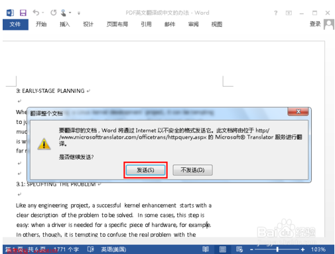
Task: Click 不发送(D) to cancel sending
Action: [192, 170]
